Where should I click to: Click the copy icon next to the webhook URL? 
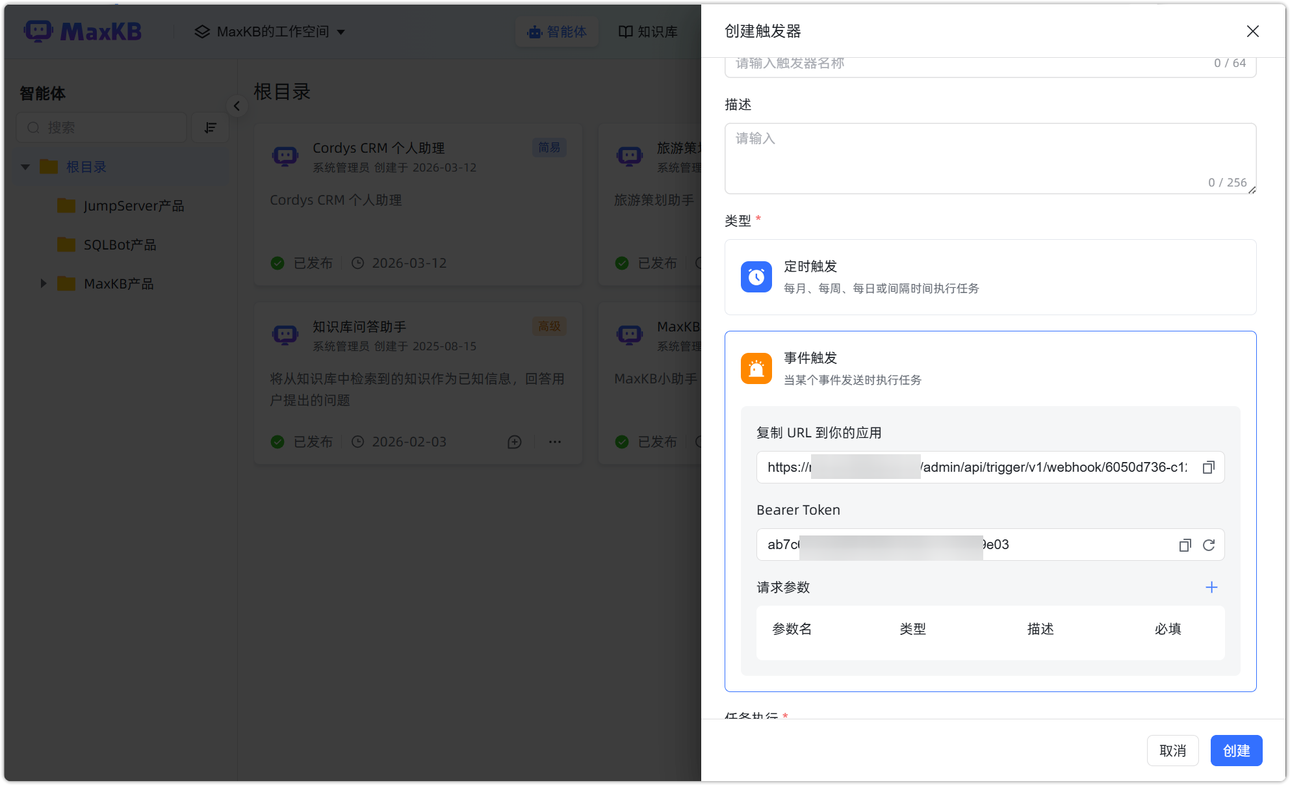(1208, 467)
